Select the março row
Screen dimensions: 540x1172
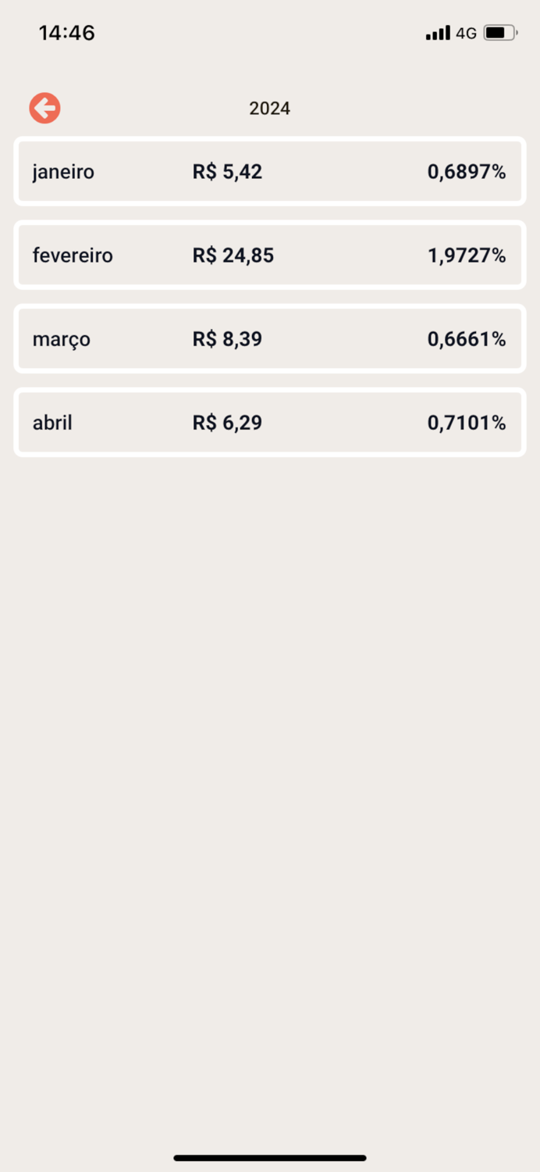click(270, 339)
